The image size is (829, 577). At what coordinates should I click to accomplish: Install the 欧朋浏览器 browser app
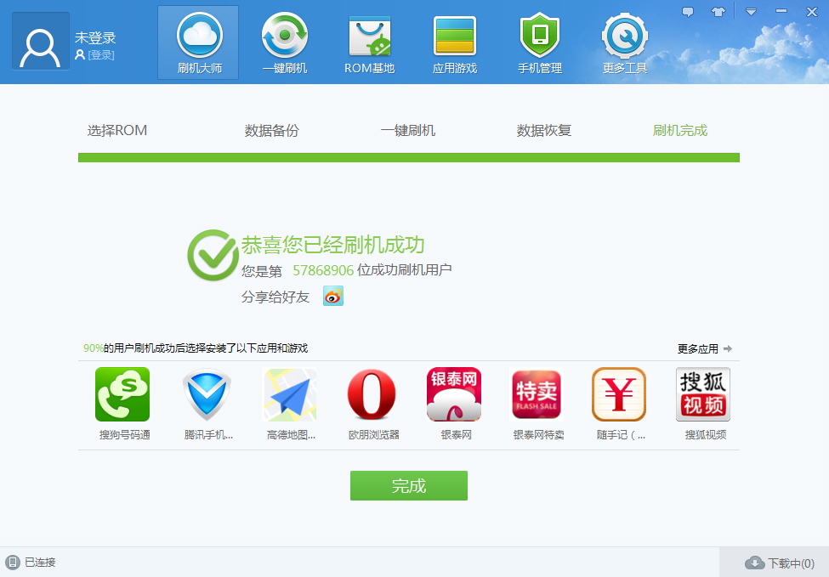371,394
